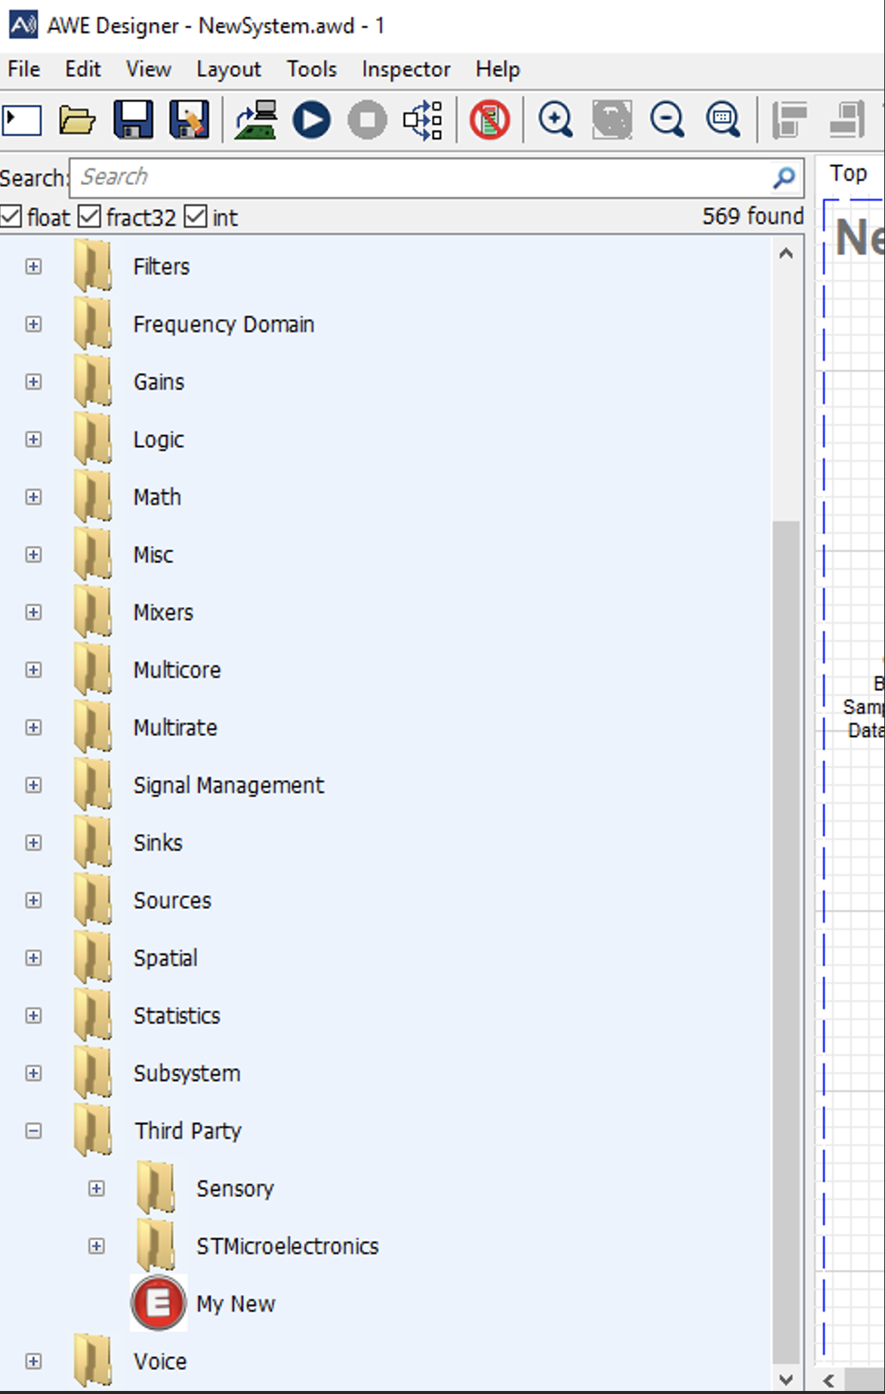The height and width of the screenshot is (1394, 885).
Task: Open the Inspector menu
Action: (405, 69)
